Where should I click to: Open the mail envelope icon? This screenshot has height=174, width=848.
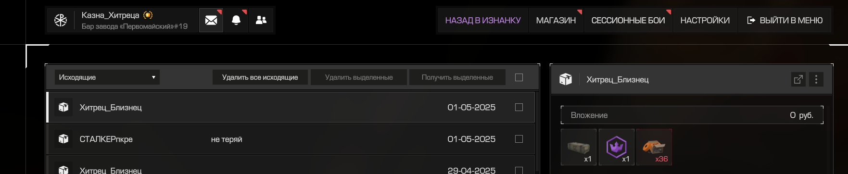[211, 20]
